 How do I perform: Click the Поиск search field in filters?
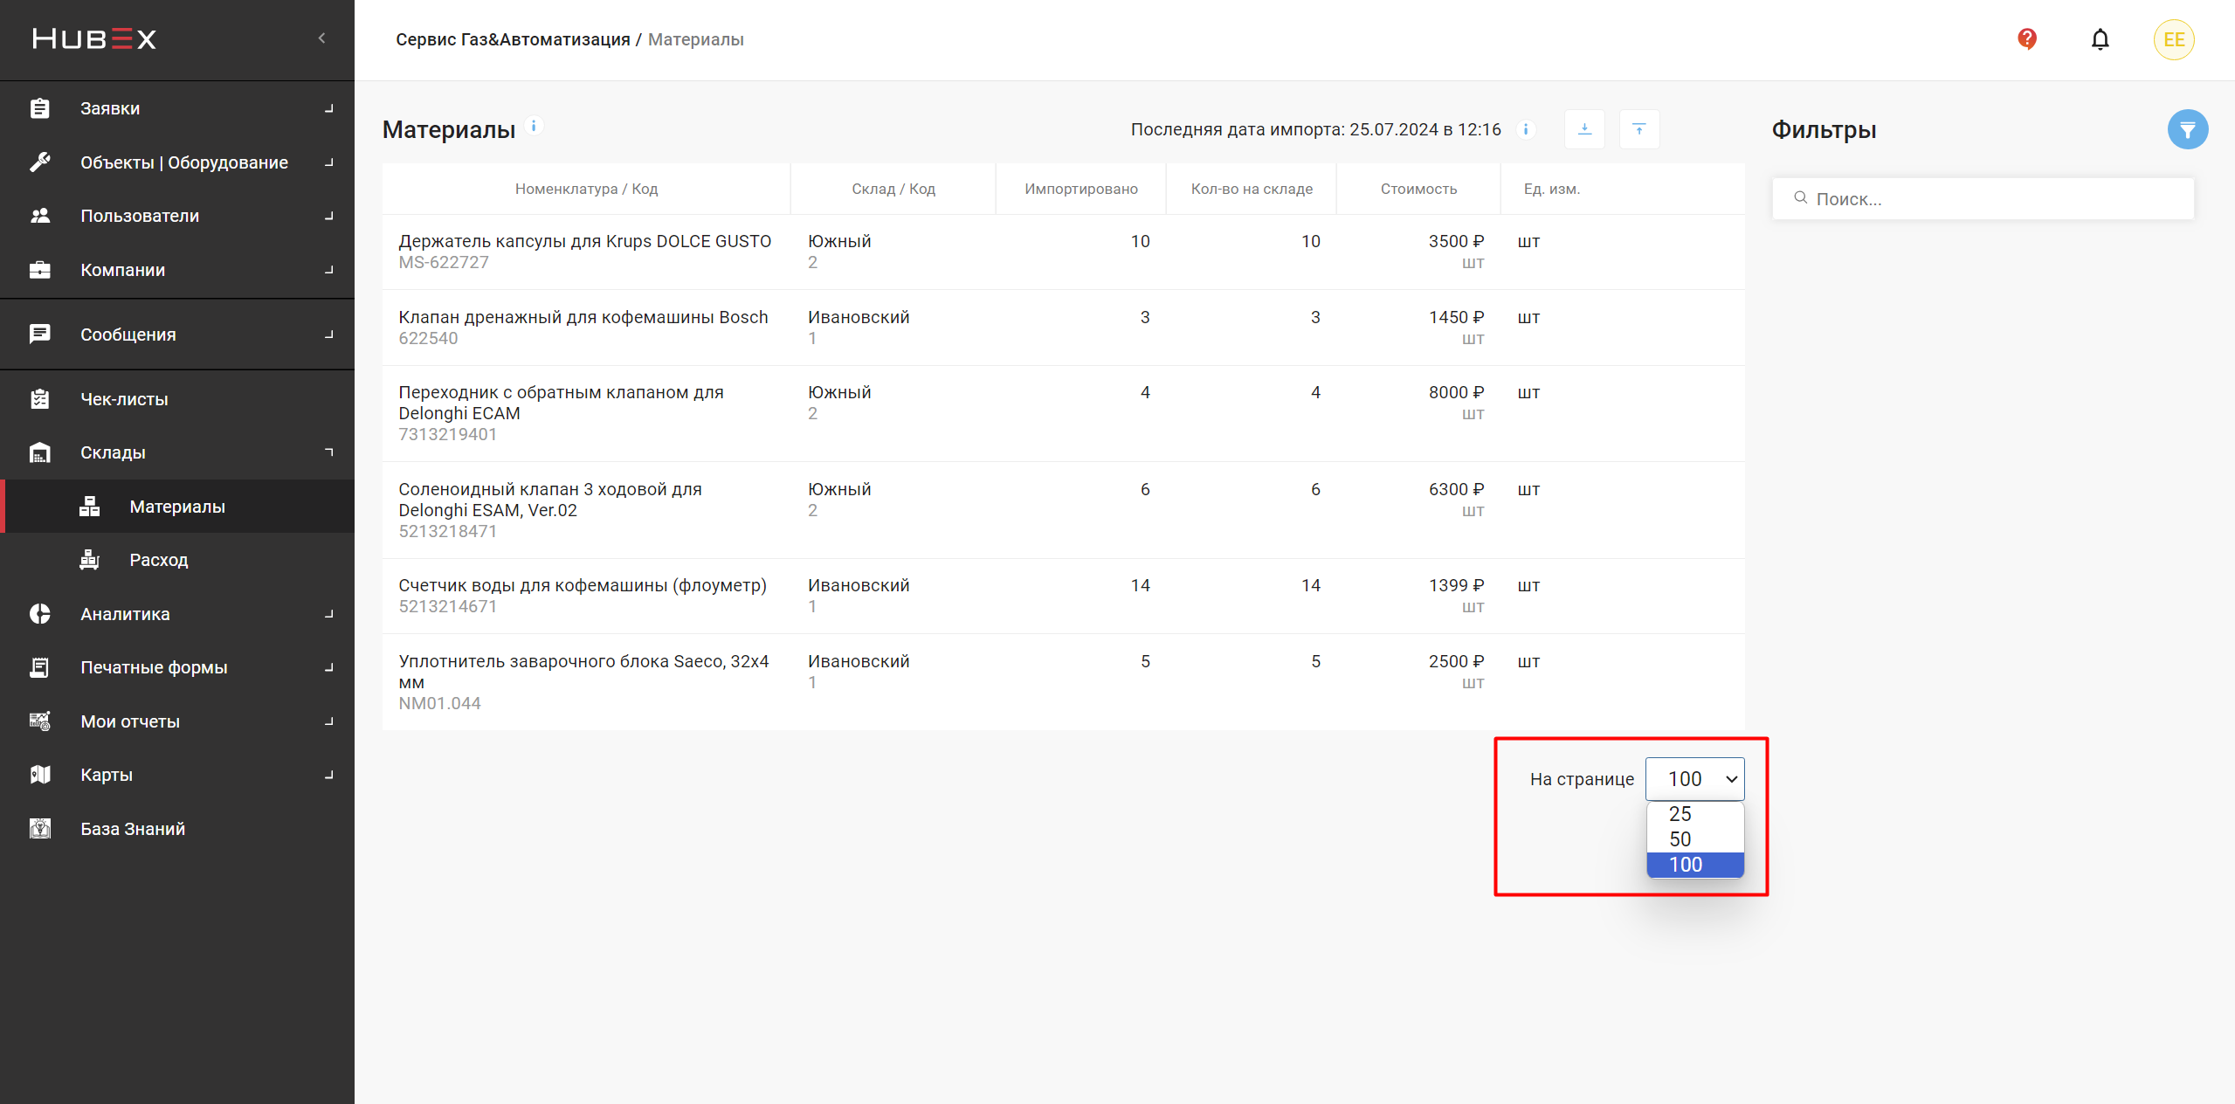coord(1983,199)
